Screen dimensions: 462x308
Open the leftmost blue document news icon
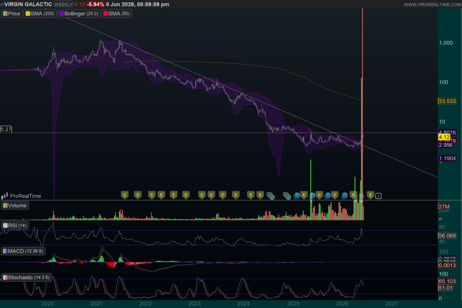point(297,196)
